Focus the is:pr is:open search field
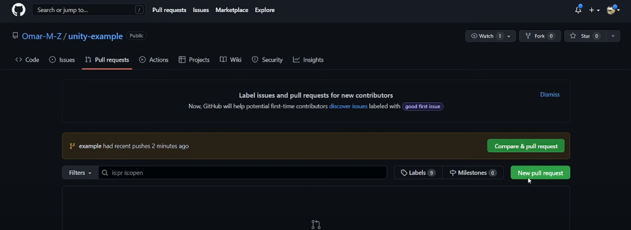 point(242,173)
